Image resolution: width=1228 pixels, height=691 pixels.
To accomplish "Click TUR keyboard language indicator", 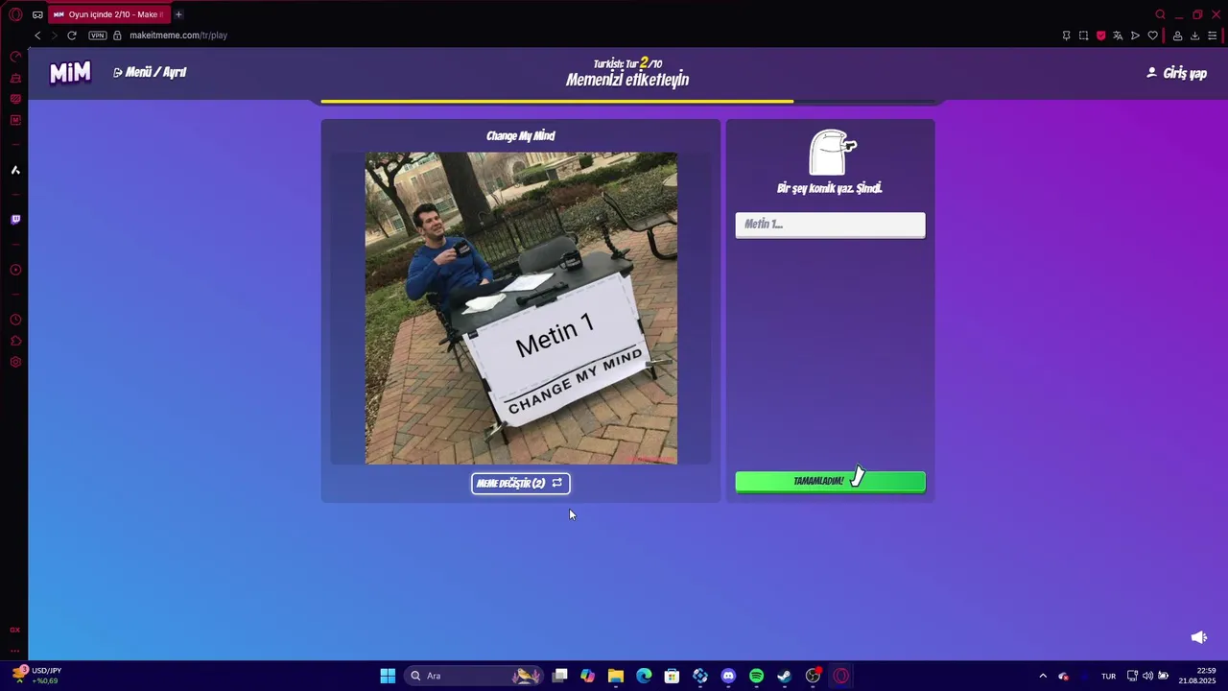I will coord(1108,676).
